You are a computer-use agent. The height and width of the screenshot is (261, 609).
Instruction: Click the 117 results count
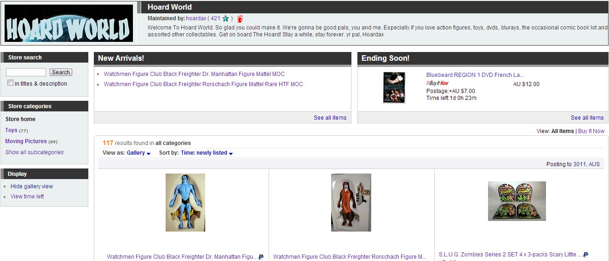click(108, 143)
